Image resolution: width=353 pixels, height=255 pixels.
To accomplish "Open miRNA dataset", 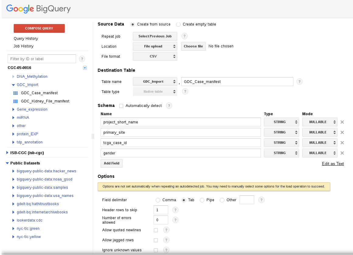I will coord(23,118).
